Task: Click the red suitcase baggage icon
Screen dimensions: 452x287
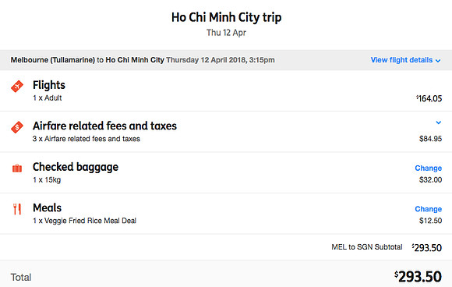Action: (x=17, y=168)
